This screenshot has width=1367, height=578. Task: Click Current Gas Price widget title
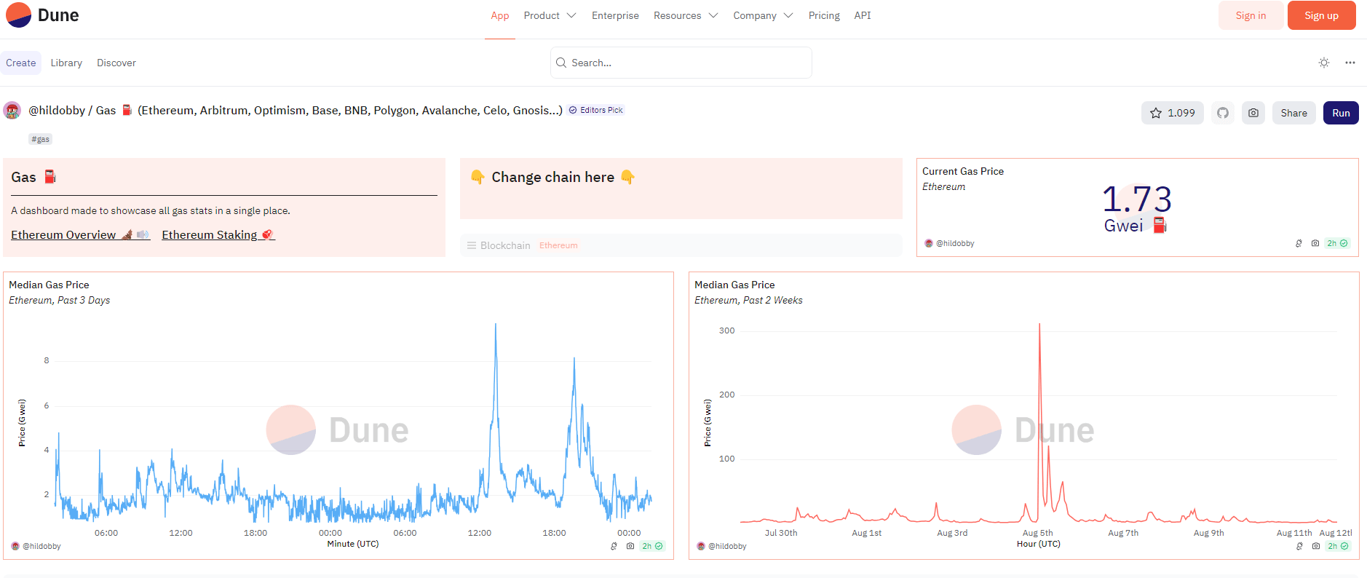(963, 171)
